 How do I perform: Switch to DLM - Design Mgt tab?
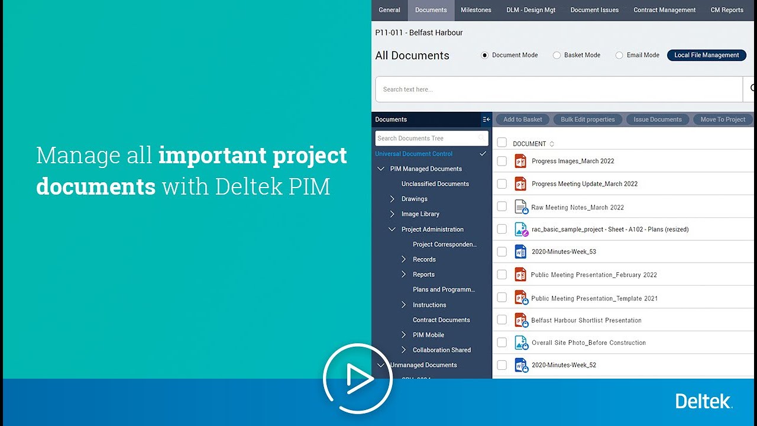click(531, 10)
